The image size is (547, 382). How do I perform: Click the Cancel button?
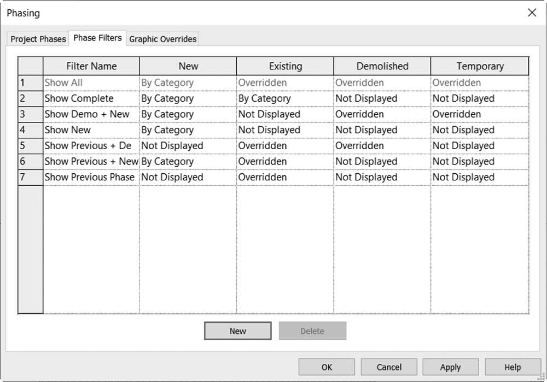[x=389, y=367]
